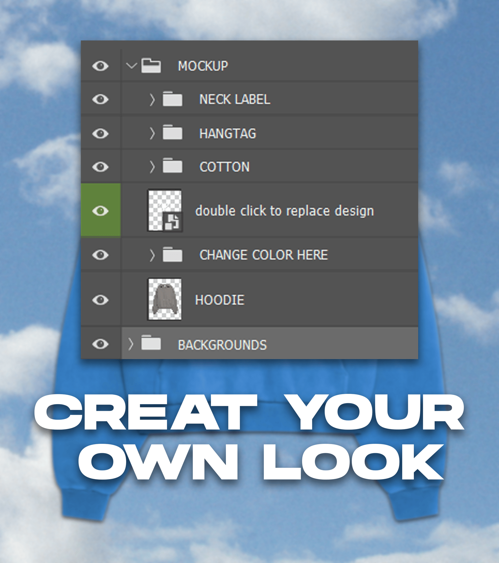Click the CHANGE COLOR HERE folder icon
Screen dimensions: 499x563
click(x=172, y=254)
